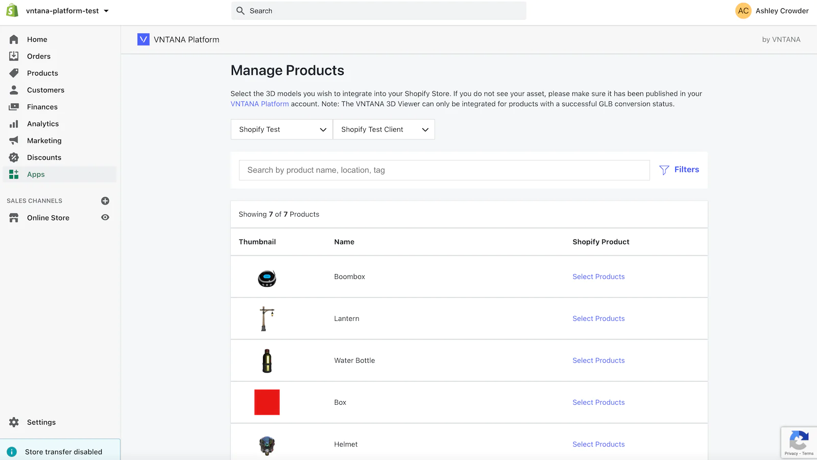Open Customers in the sidebar
Screen dimensions: 817x460
[x=45, y=90]
